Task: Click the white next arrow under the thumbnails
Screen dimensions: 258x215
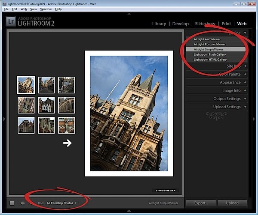Action: tap(68, 143)
